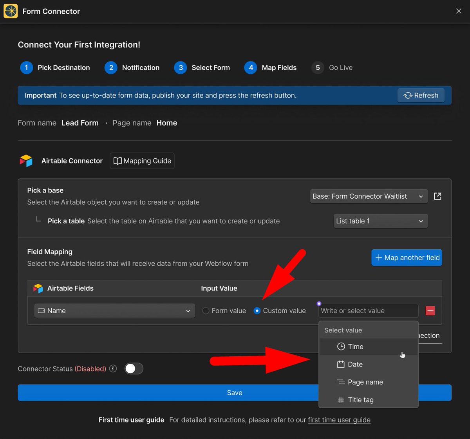Click the hash icon beside Title tag
The width and height of the screenshot is (470, 439).
coord(341,400)
